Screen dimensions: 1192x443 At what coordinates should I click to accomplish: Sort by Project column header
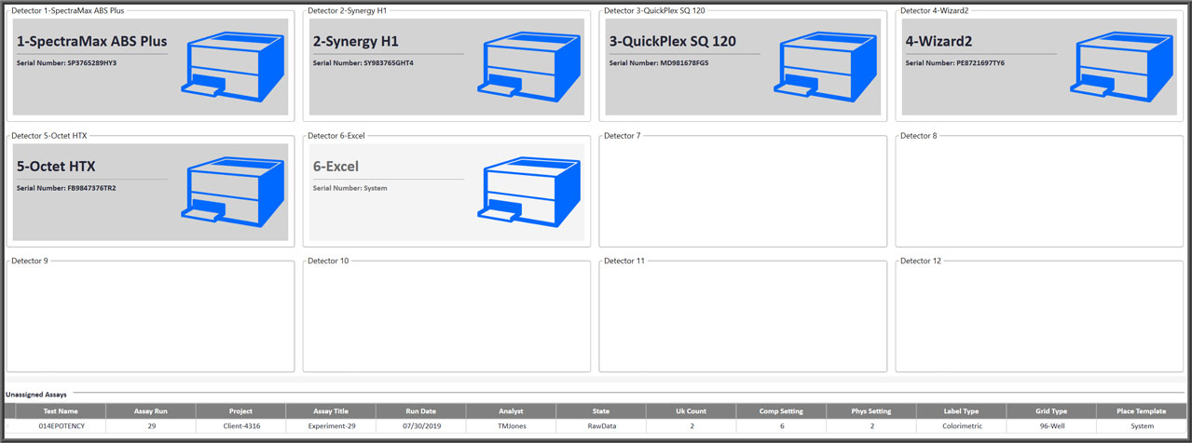pyautogui.click(x=240, y=410)
